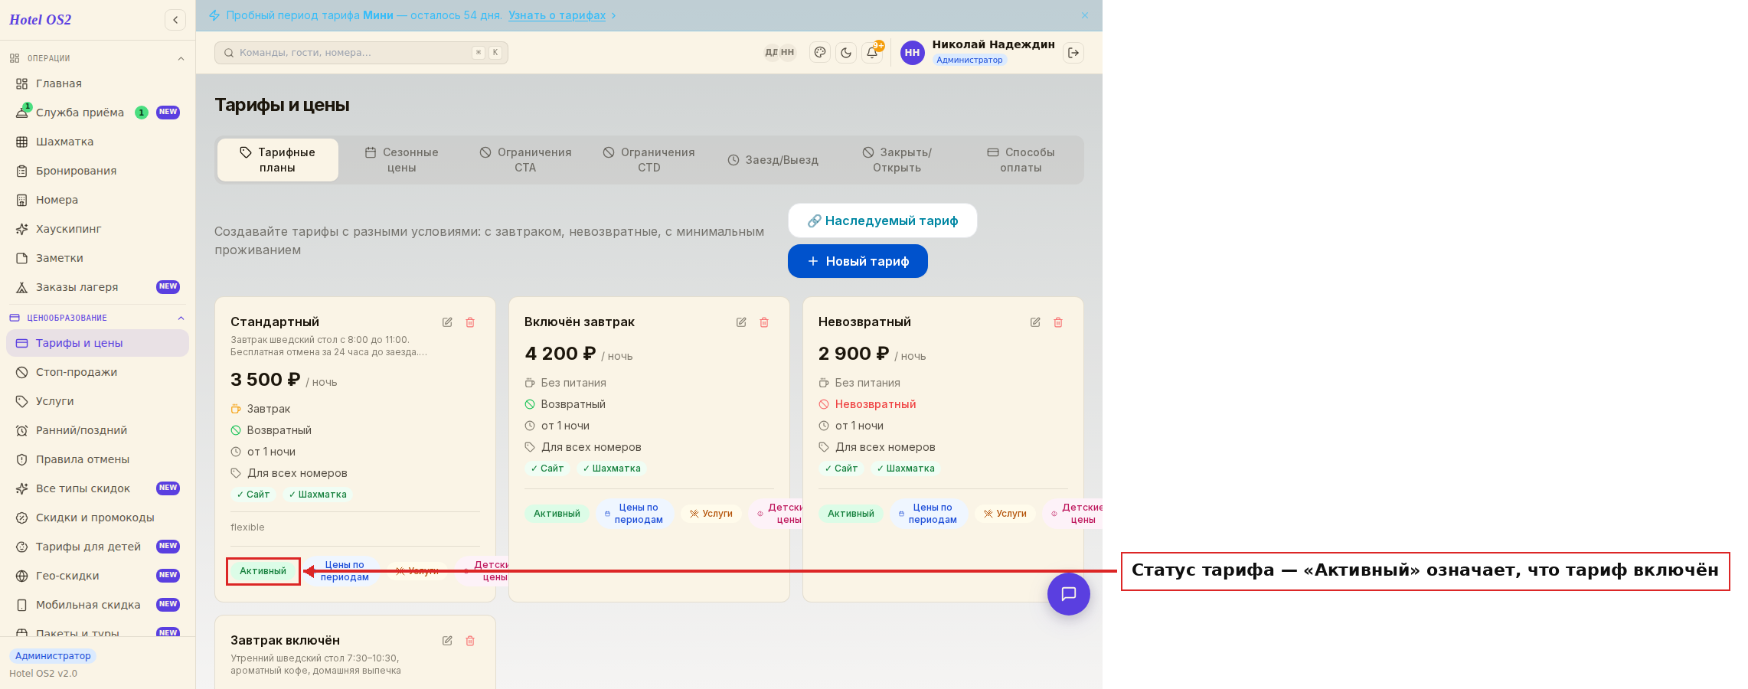Toggle Активный status on Стандартный tariff
Image resolution: width=1748 pixels, height=689 pixels.
(x=263, y=571)
